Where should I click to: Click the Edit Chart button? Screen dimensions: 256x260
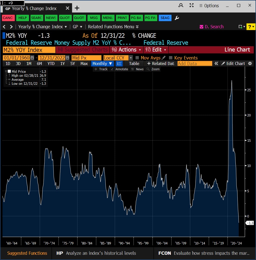point(233,63)
